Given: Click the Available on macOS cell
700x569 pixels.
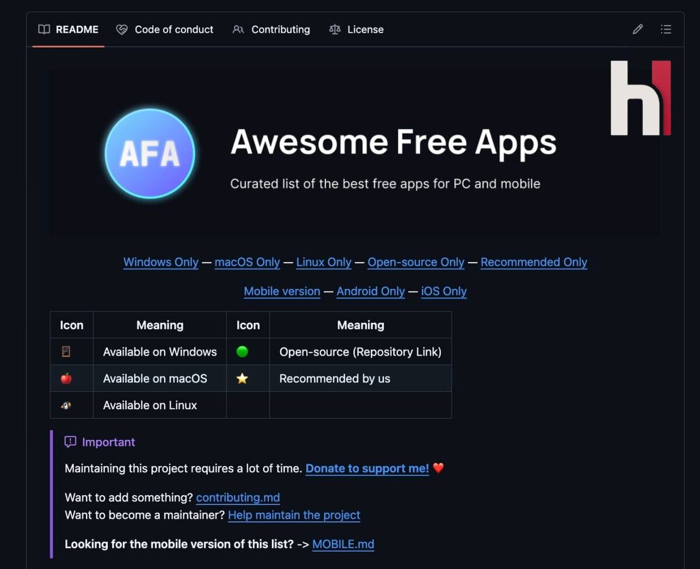Looking at the screenshot, I should coord(160,378).
